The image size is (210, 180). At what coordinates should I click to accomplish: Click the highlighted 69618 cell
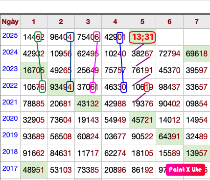[x=197, y=54]
